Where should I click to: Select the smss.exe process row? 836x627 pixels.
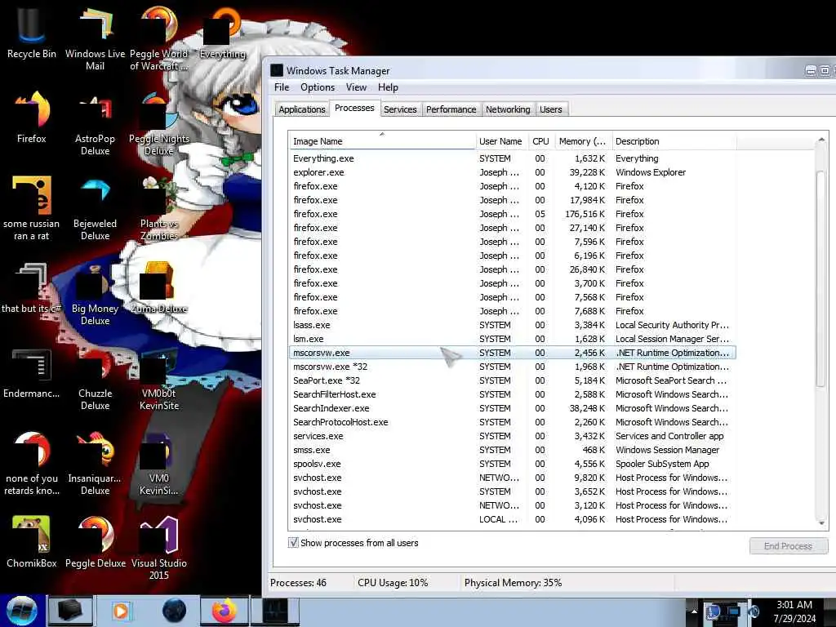coord(512,450)
